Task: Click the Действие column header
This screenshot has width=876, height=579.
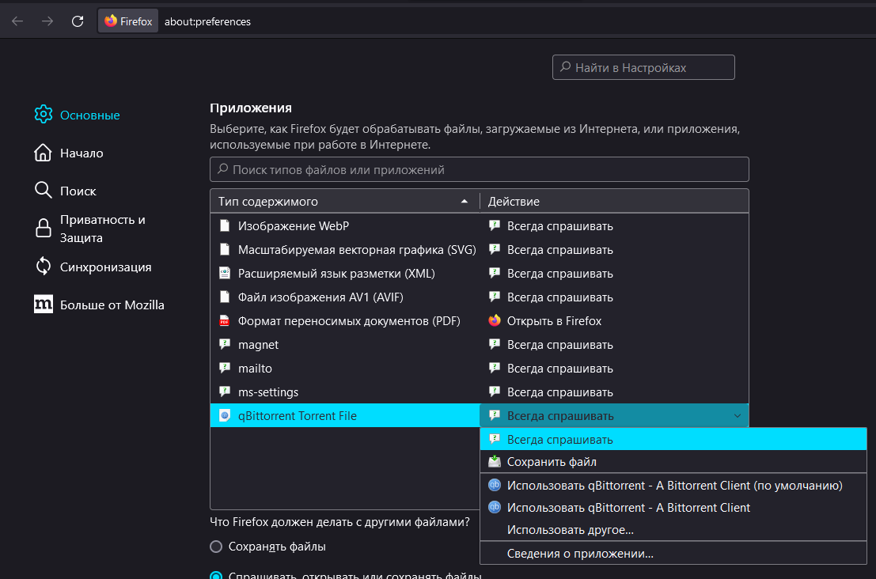Action: 614,201
